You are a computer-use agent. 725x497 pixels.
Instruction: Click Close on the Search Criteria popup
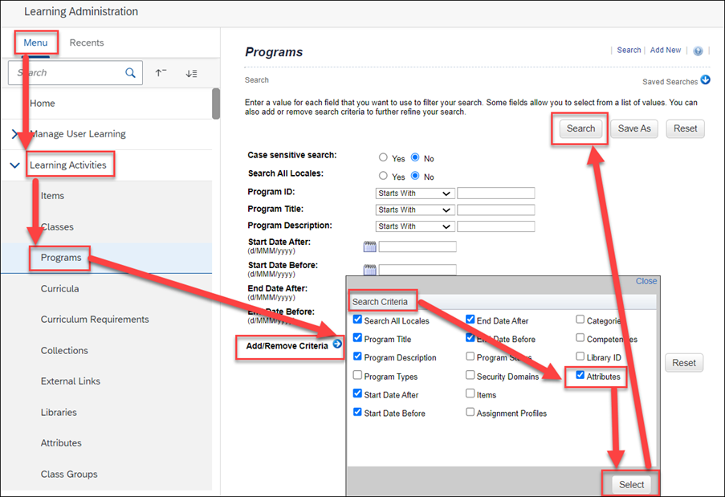coord(646,281)
